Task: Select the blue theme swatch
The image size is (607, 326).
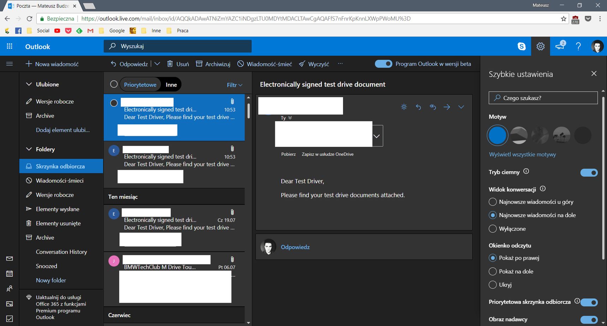Action: click(497, 135)
